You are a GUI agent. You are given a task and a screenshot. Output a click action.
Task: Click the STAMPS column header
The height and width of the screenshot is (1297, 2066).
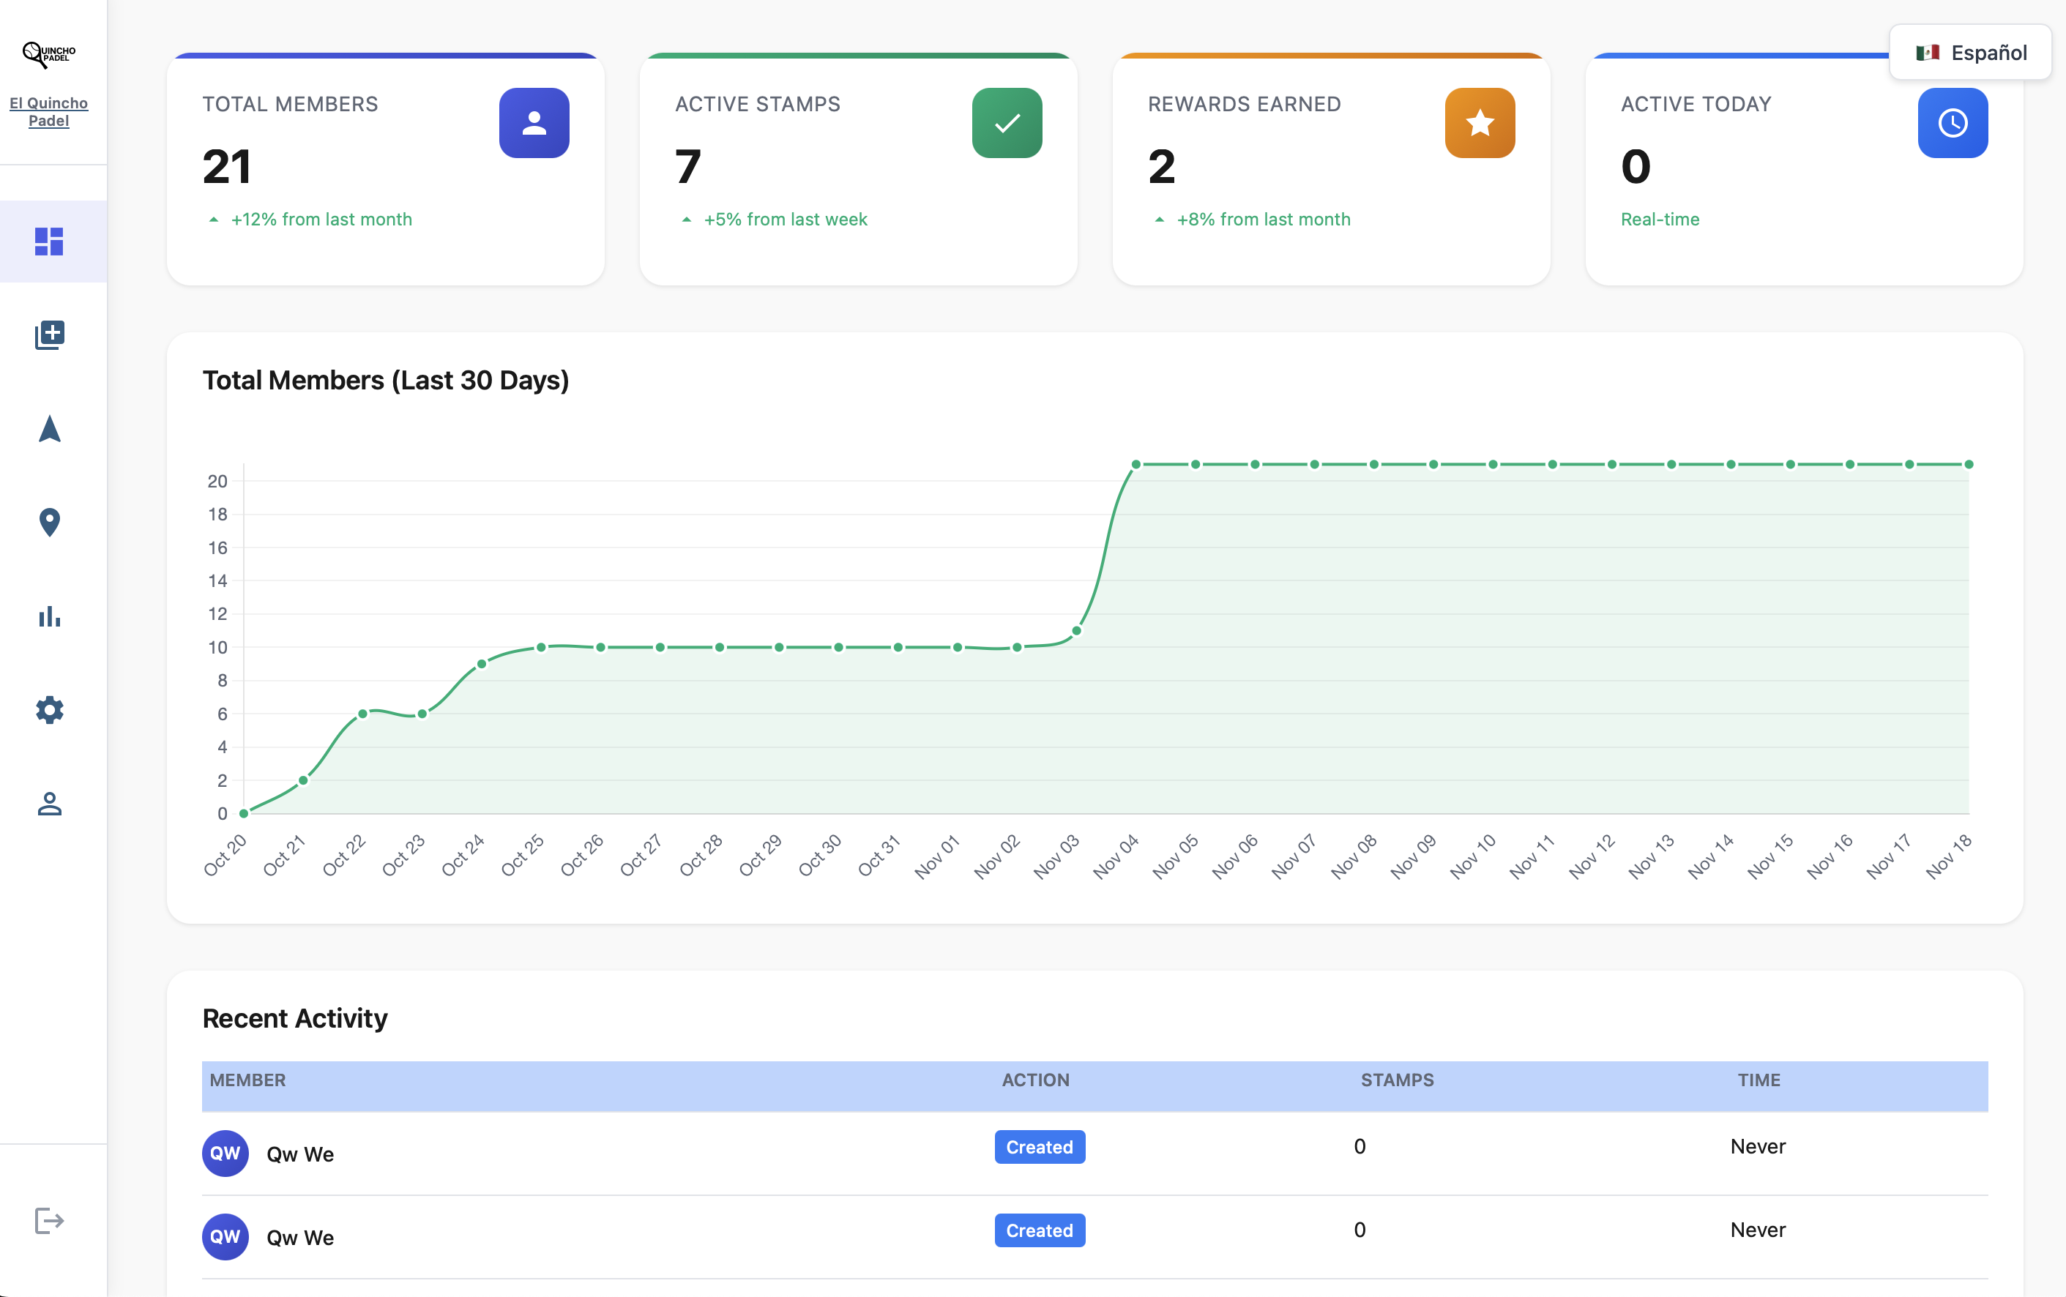pos(1397,1080)
